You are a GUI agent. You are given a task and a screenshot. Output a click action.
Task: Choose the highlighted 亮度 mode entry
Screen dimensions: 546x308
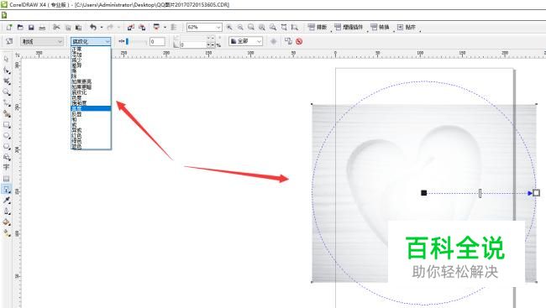click(x=91, y=108)
